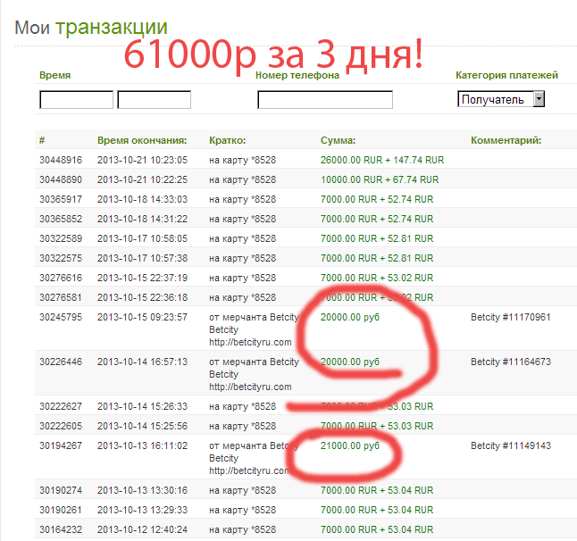Open transaction number 30245795
This screenshot has height=541, width=577.
pyautogui.click(x=61, y=317)
